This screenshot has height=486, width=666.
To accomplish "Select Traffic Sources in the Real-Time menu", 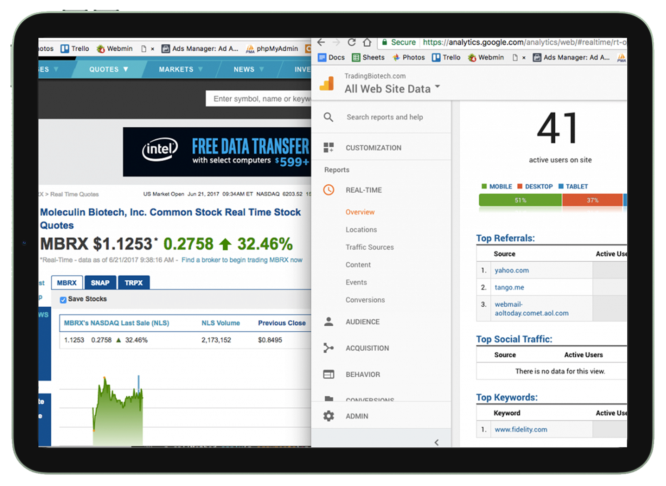I will [x=369, y=247].
